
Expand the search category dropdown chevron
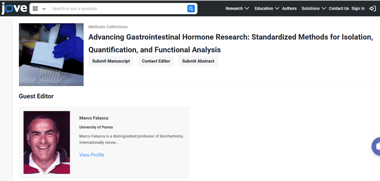44,9
